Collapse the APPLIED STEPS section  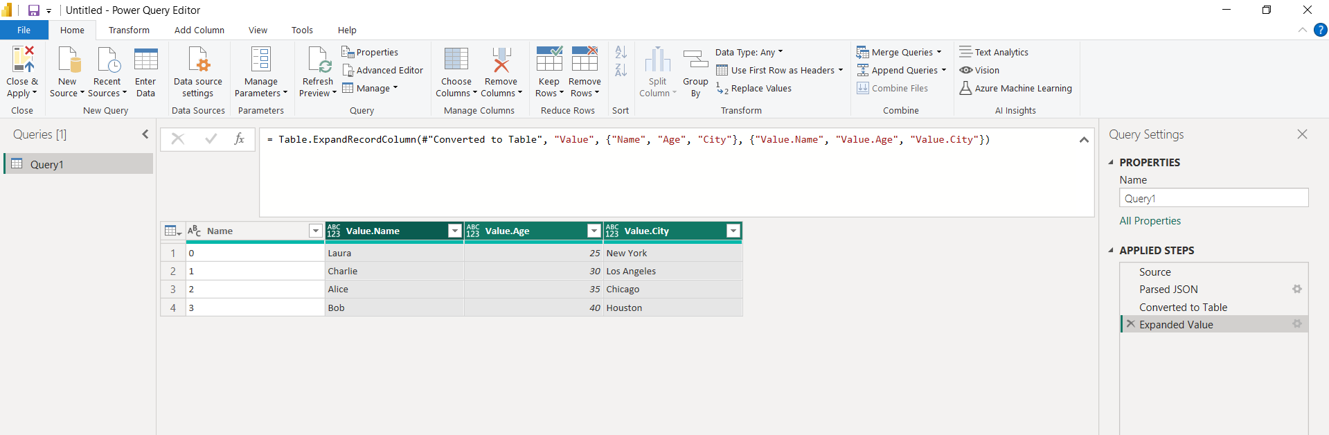pos(1112,250)
